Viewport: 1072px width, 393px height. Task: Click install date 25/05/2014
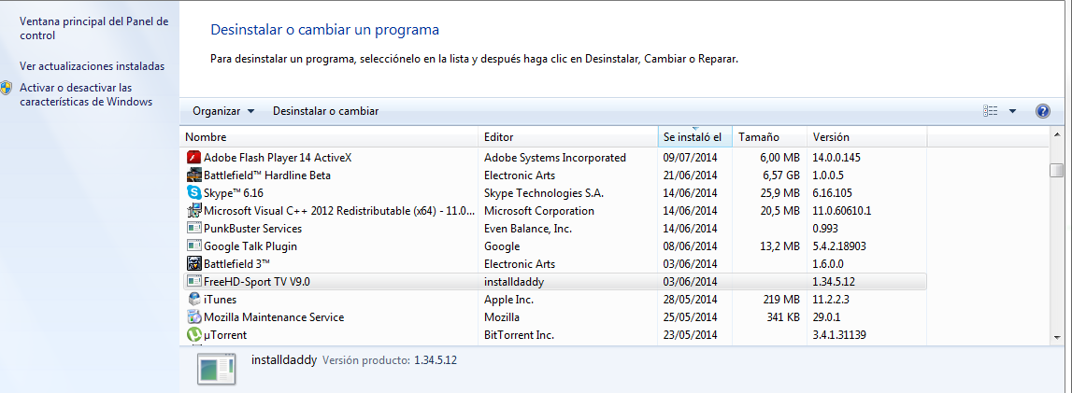click(x=690, y=317)
